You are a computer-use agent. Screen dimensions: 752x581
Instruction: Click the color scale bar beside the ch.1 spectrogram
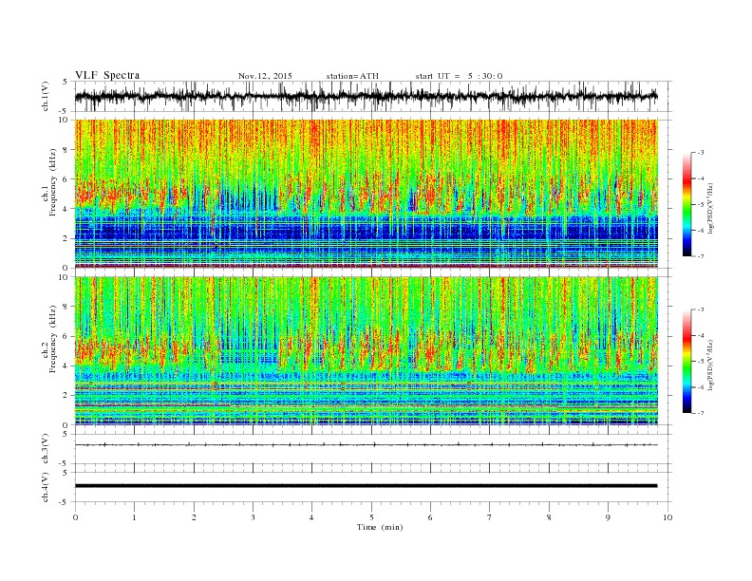(687, 204)
